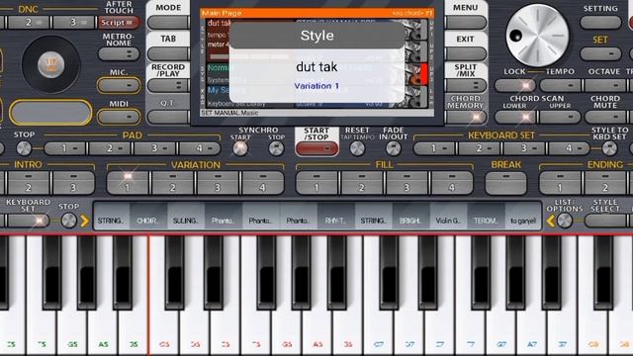633x356 pixels.
Task: Trigger PAD 4 button
Action: pyautogui.click(x=200, y=148)
